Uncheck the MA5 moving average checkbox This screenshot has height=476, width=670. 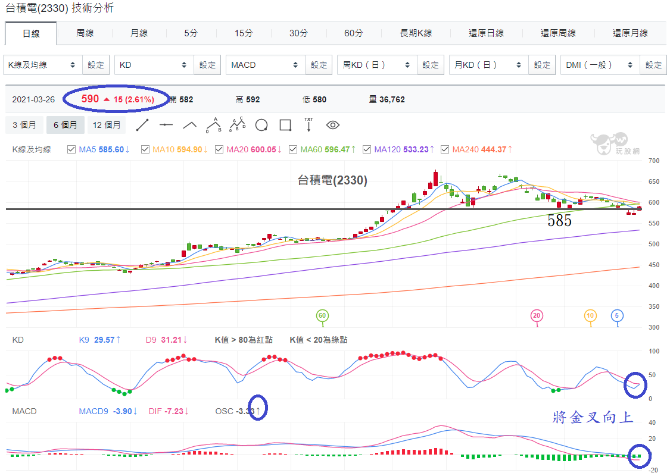click(x=71, y=149)
